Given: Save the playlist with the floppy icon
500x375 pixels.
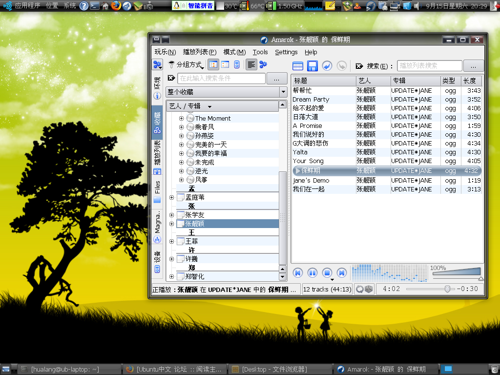Looking at the screenshot, I should (x=312, y=66).
